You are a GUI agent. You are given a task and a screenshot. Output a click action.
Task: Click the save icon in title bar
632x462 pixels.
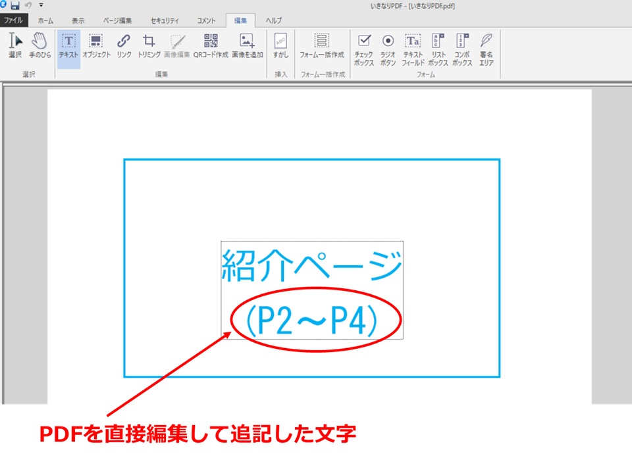pos(15,5)
